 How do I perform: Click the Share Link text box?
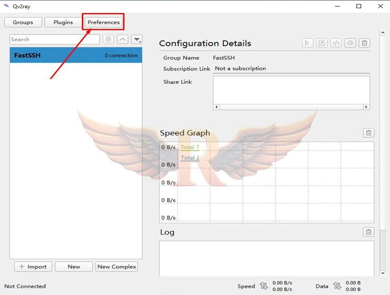click(x=291, y=90)
